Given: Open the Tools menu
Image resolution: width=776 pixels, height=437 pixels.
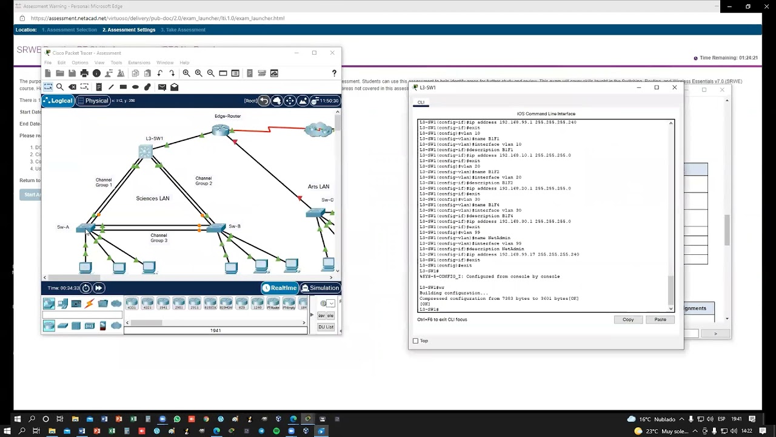Looking at the screenshot, I should click(116, 63).
